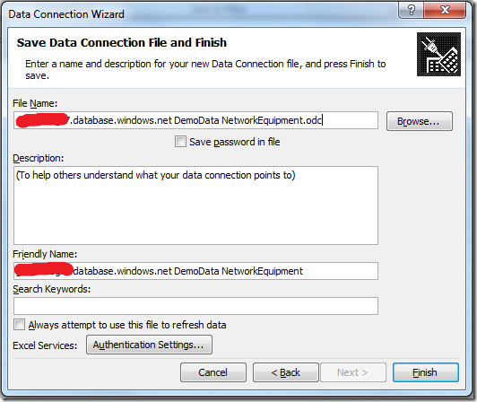This screenshot has height=402, width=477.
Task: Click the Description label
Action: [39, 158]
